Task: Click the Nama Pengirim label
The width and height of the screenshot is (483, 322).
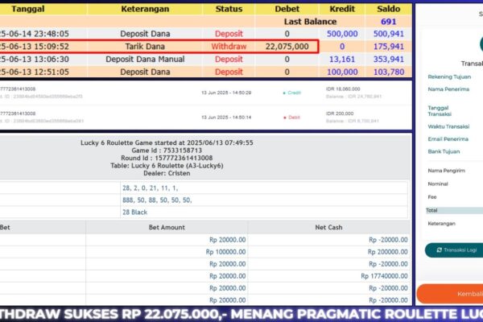Action: pos(446,171)
